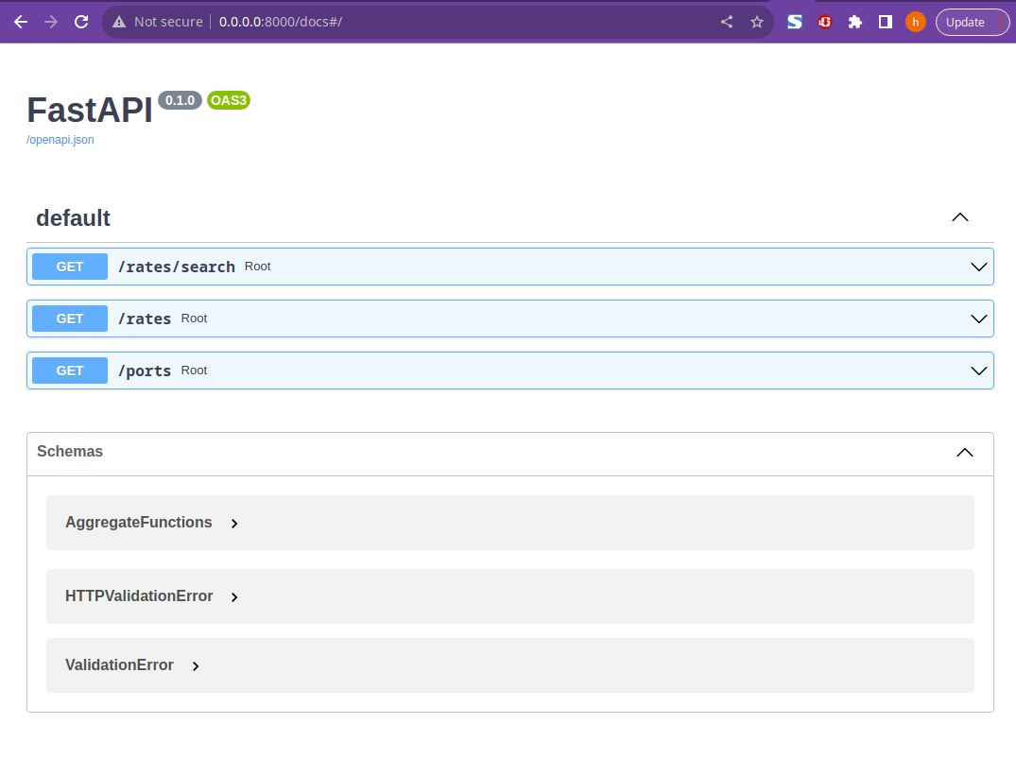1016x759 pixels.
Task: Click the Not secure warning icon
Action: [118, 22]
